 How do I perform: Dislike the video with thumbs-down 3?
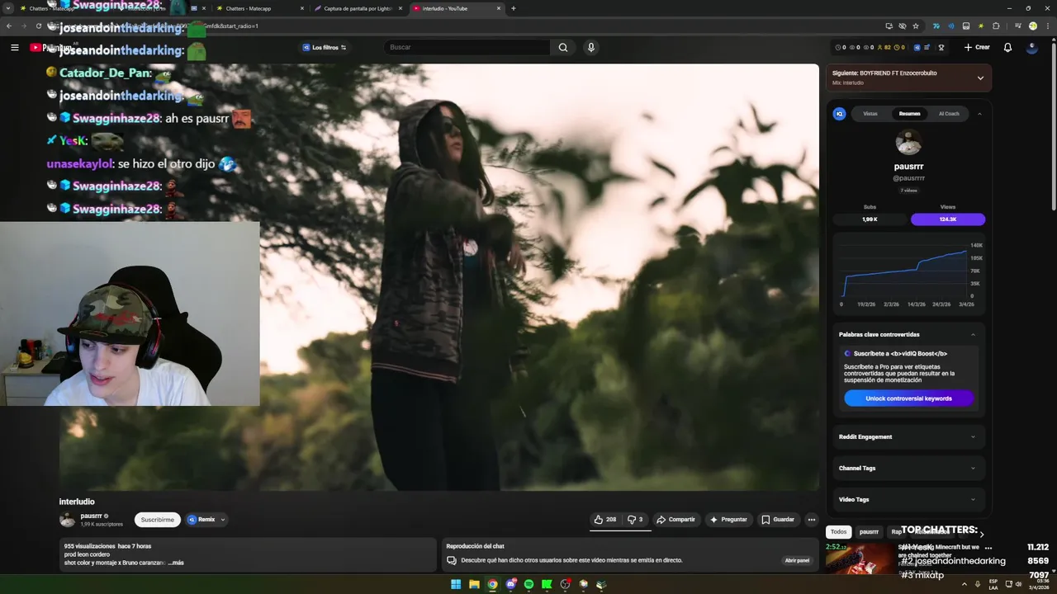[635, 520]
